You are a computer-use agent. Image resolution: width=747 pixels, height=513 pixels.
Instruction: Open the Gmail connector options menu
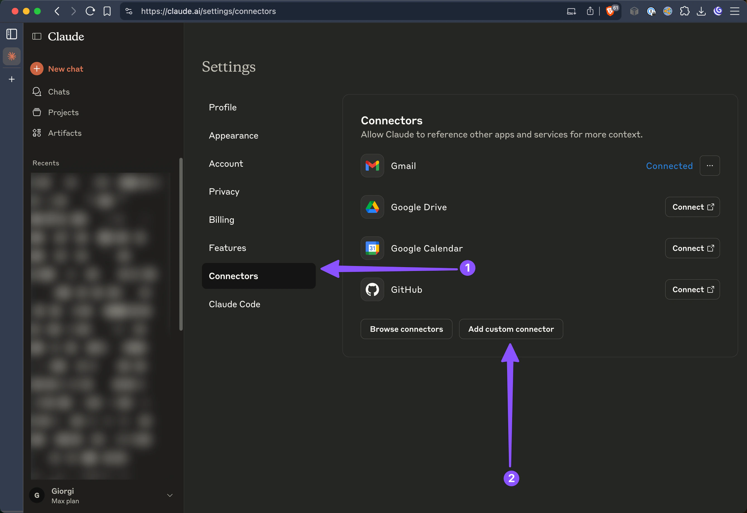point(710,166)
